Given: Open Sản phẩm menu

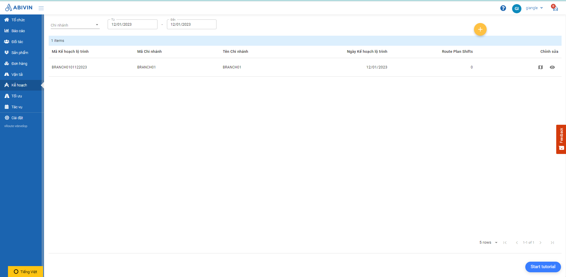Looking at the screenshot, I should pos(21,53).
